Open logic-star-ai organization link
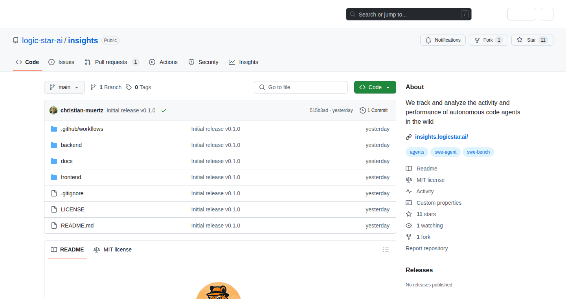The height and width of the screenshot is (299, 566). (42, 40)
